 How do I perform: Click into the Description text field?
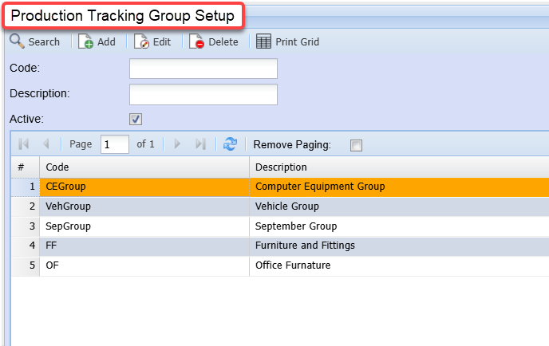(x=203, y=94)
